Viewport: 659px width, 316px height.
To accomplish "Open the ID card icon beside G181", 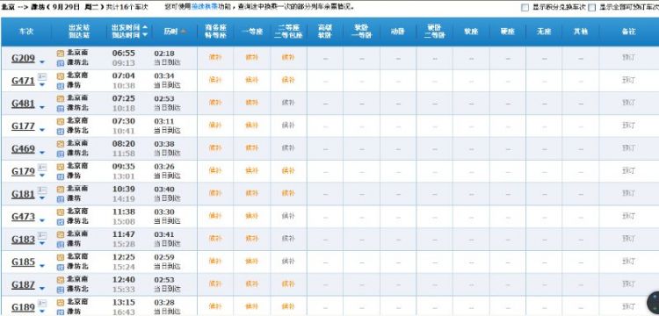I will (x=42, y=190).
